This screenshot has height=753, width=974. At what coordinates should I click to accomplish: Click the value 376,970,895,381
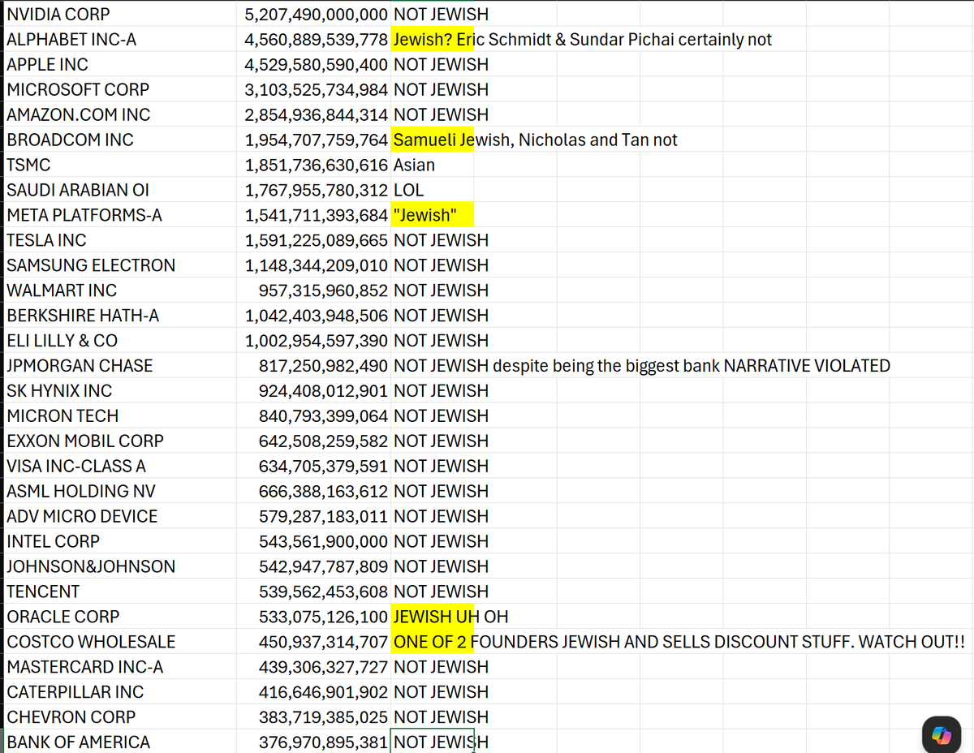(x=324, y=742)
